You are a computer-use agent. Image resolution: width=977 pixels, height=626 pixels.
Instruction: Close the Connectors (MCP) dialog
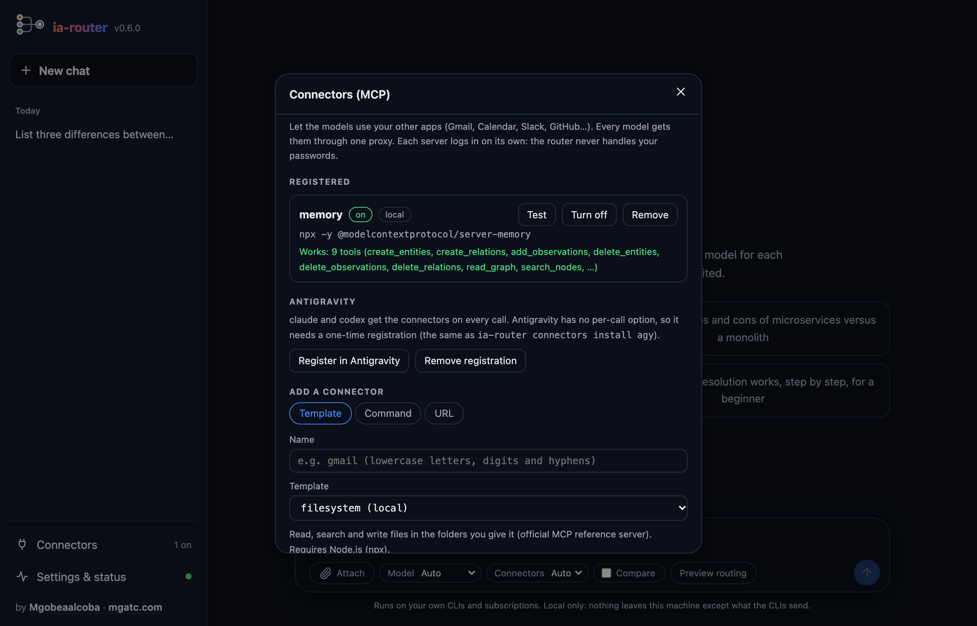point(681,92)
